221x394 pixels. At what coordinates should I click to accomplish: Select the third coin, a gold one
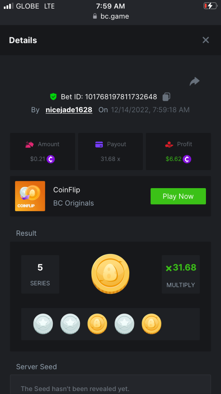[97, 324]
